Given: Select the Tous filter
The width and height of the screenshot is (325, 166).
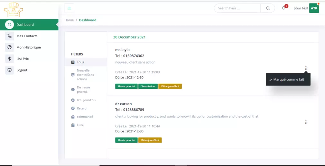Looking at the screenshot, I should (x=80, y=62).
